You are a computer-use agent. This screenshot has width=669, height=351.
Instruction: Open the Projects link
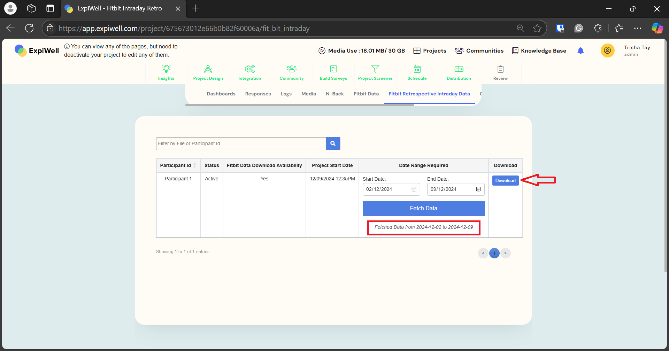point(430,51)
